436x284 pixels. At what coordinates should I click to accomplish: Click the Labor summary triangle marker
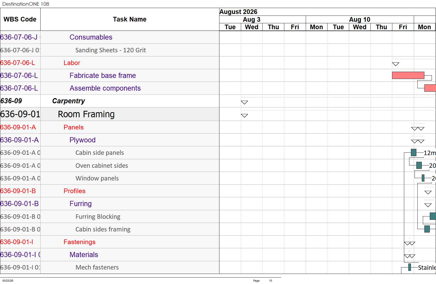395,64
